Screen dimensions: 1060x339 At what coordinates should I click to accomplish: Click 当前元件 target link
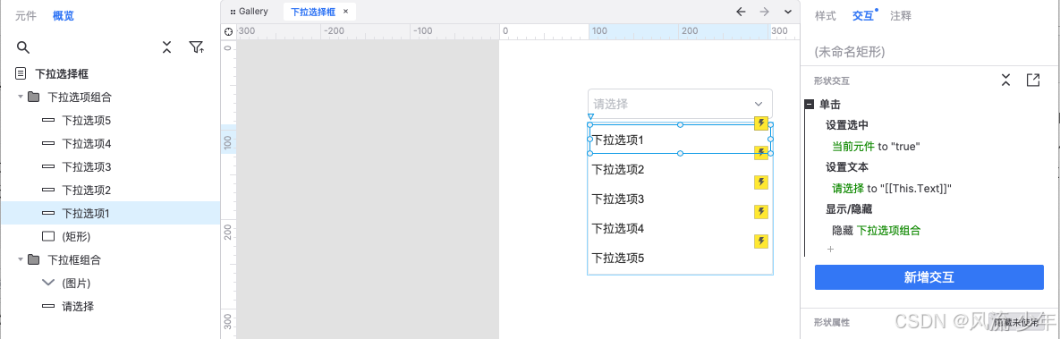pos(853,146)
